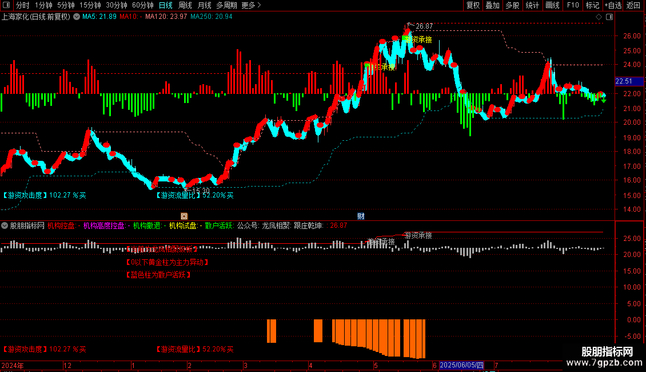Select the 60分钟 period tab
This screenshot has height=372, width=646.
pos(143,5)
